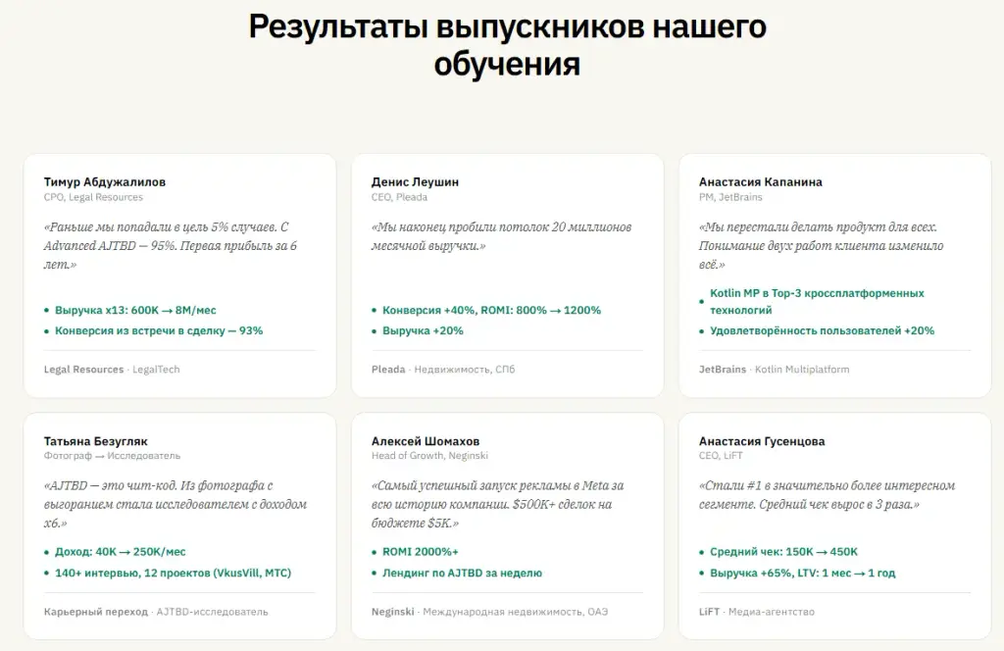The height and width of the screenshot is (651, 1004).
Task: Click the subtitle "Head of Growth, Neginski"
Action: (429, 456)
